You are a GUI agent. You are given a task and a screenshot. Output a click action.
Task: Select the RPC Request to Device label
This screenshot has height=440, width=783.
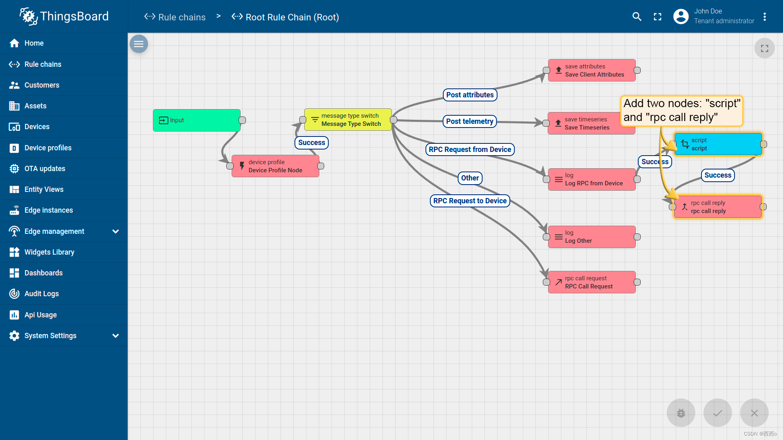[x=470, y=201]
